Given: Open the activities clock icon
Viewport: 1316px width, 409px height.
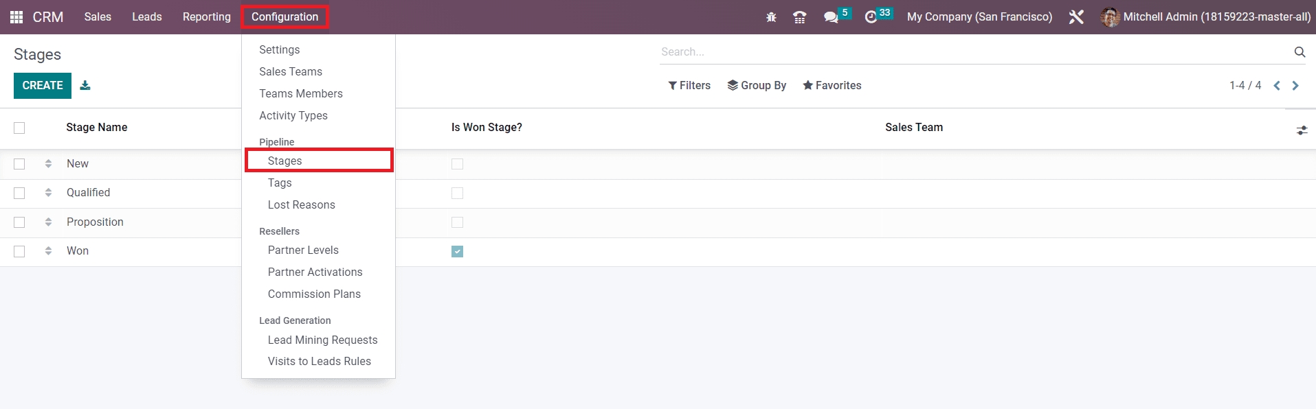Looking at the screenshot, I should (x=871, y=17).
